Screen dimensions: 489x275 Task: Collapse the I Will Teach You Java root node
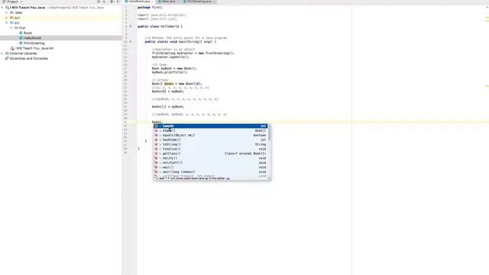click(2, 8)
